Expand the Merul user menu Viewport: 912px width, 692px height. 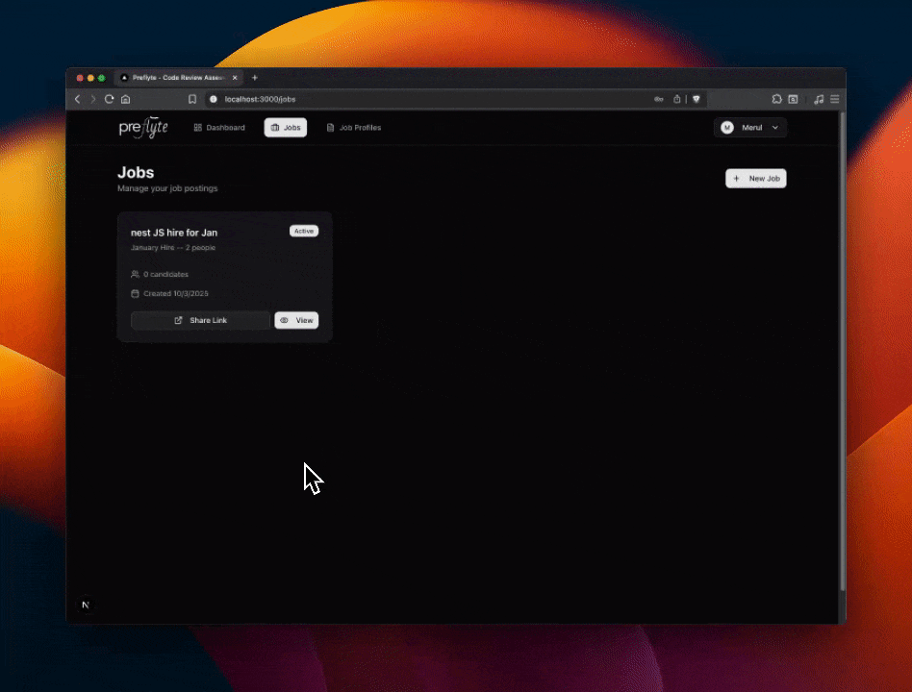point(750,128)
